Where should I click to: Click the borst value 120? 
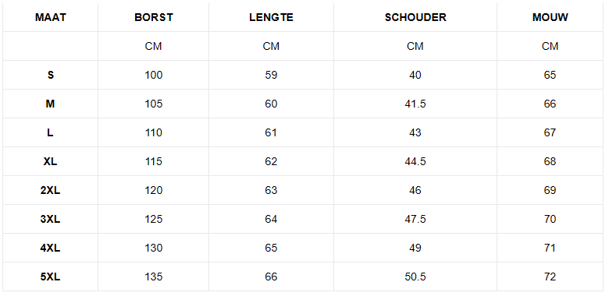click(x=154, y=190)
